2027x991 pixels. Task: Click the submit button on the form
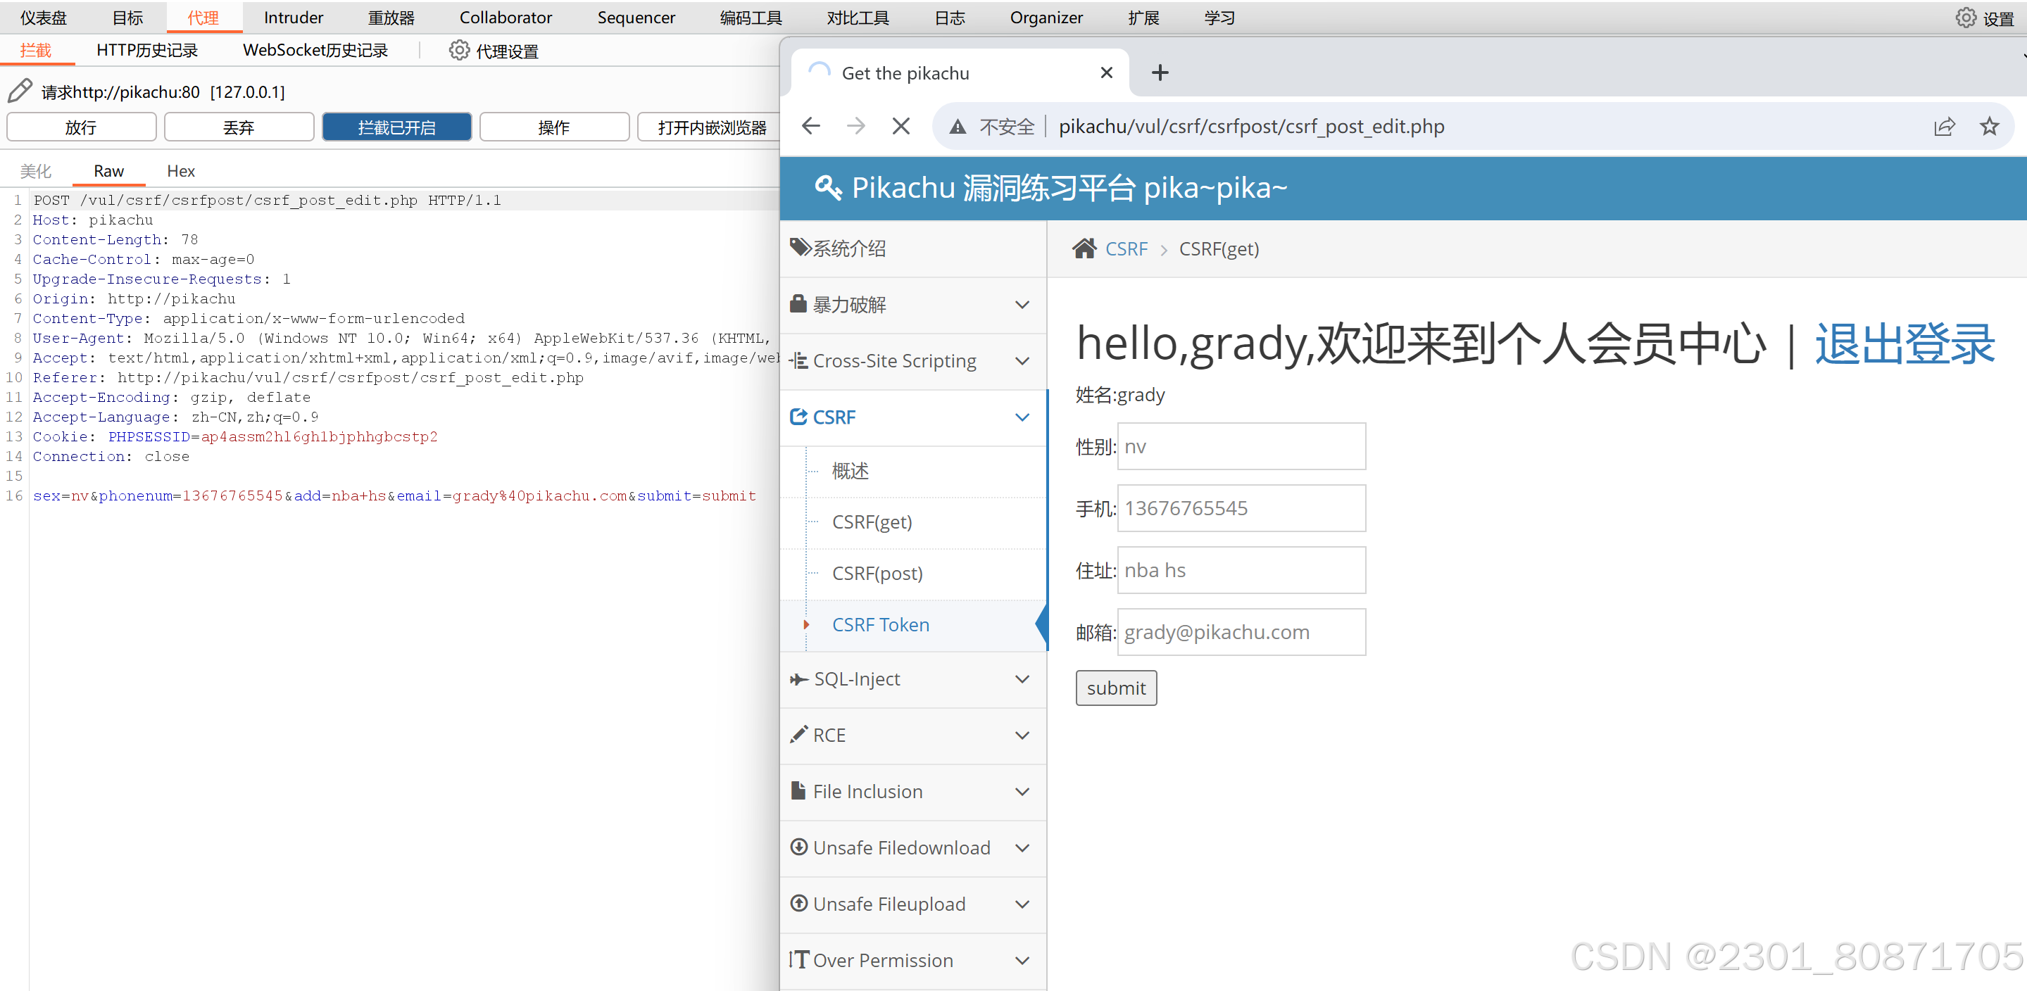click(x=1115, y=688)
